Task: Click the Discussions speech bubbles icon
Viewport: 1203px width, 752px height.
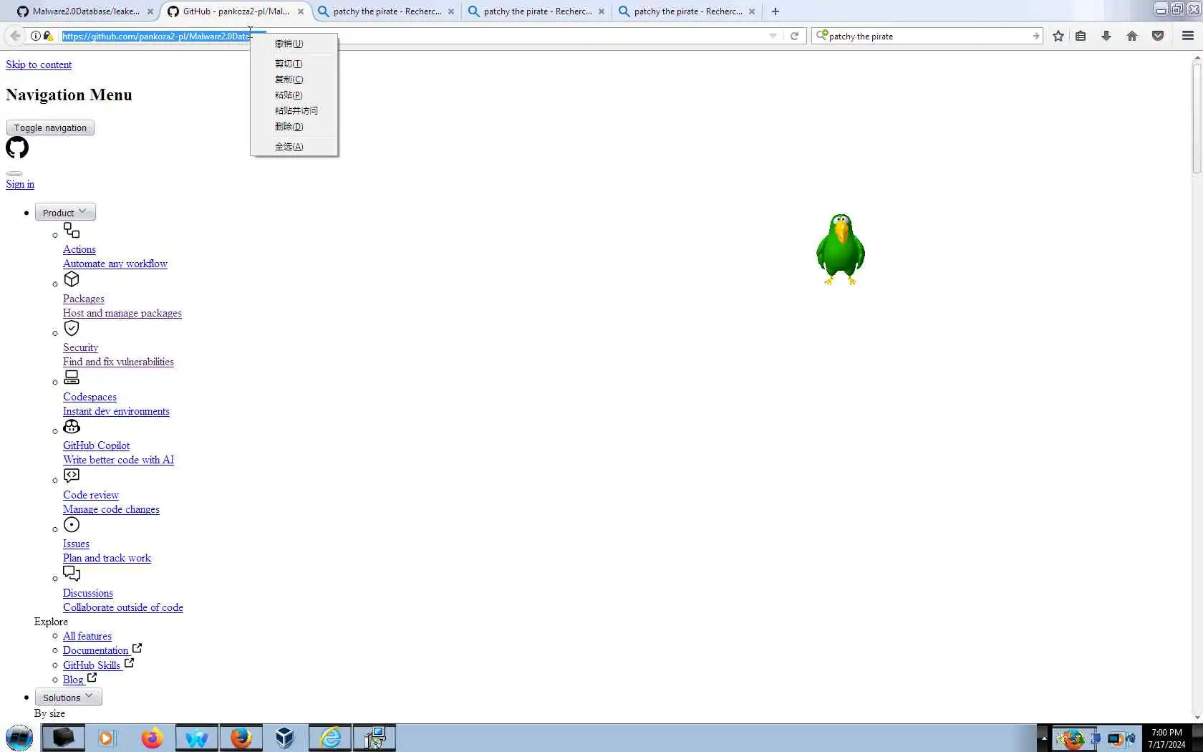Action: pyautogui.click(x=72, y=574)
